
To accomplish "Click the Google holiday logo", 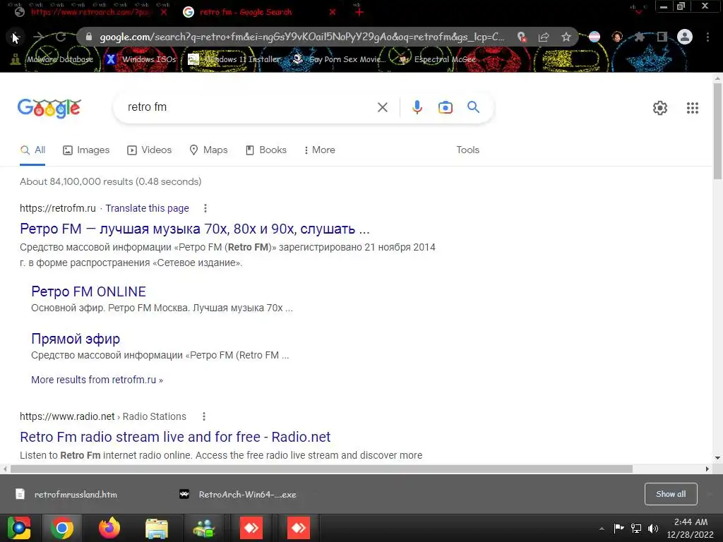I will pos(49,108).
